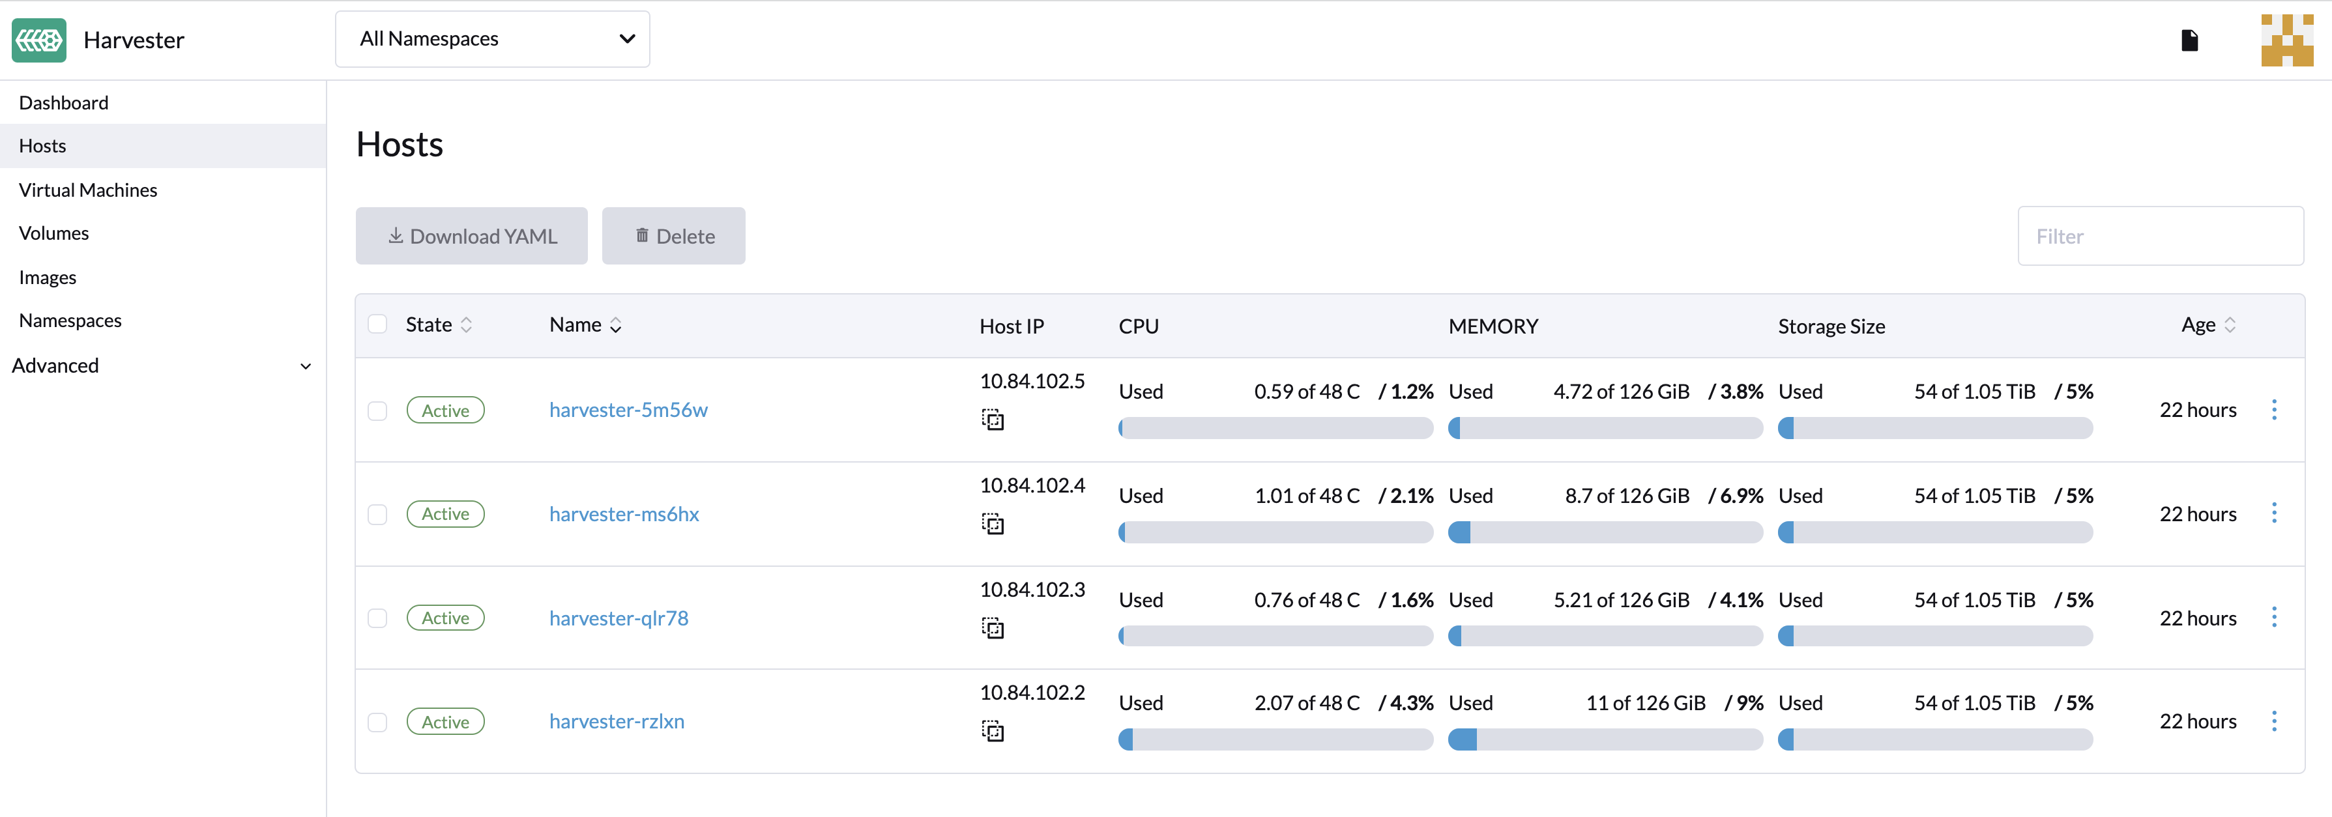The width and height of the screenshot is (2332, 817).
Task: Open host harvester-5m56w details
Action: (628, 410)
